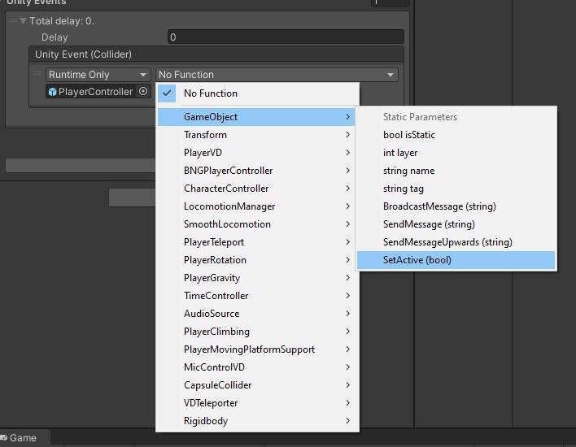Open the CapsuleCollider submenu
The height and width of the screenshot is (447, 576).
point(258,385)
